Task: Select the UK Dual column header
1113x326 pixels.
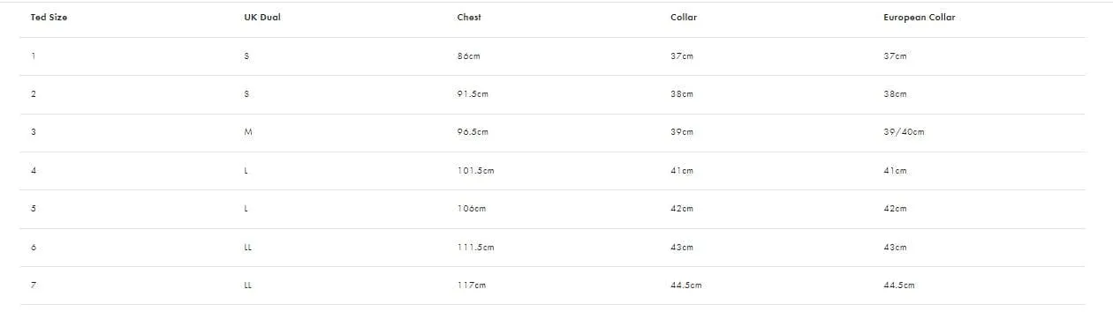Action: 262,18
